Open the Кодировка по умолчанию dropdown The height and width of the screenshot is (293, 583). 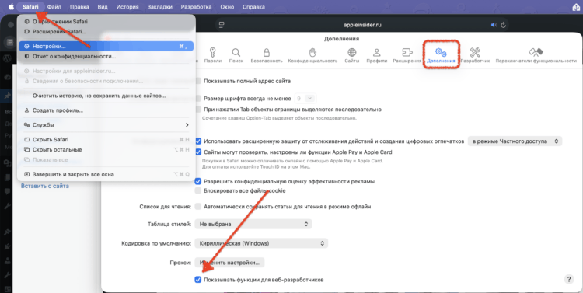coord(261,243)
